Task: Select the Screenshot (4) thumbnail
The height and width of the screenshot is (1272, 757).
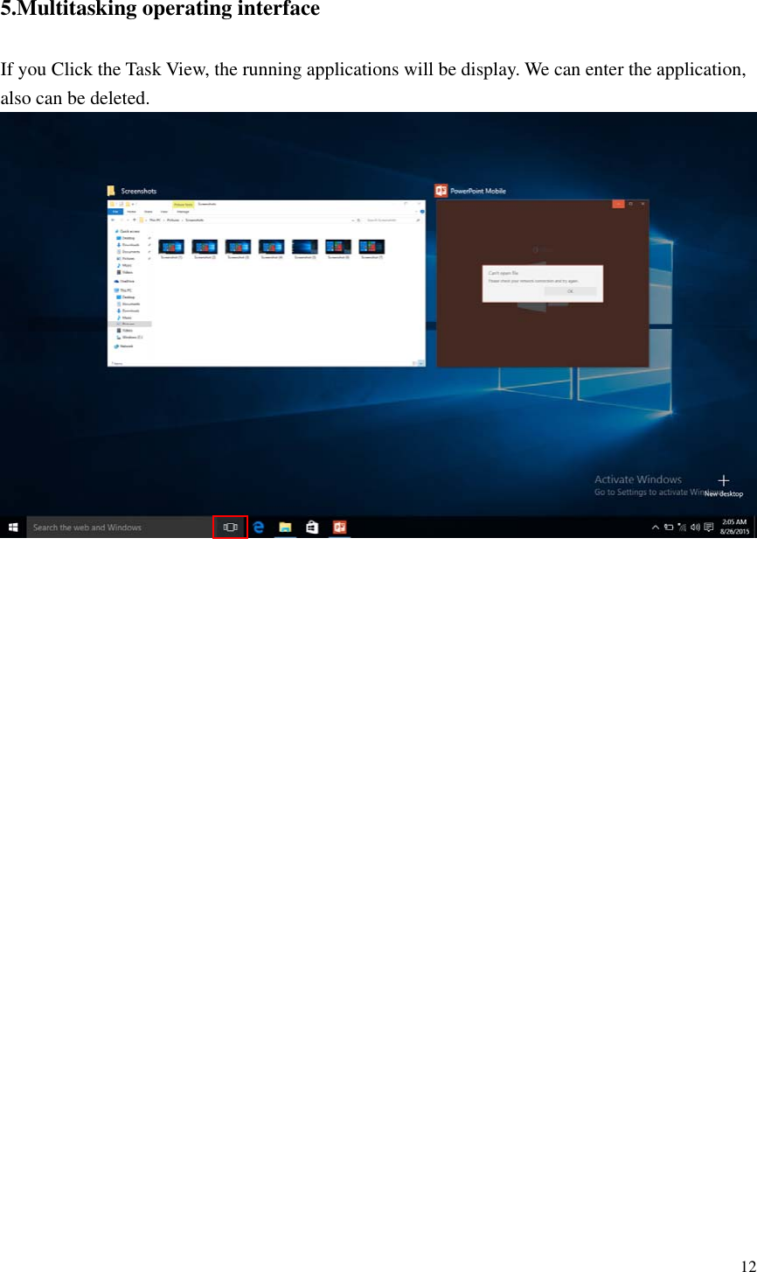Action: pyautogui.click(x=271, y=250)
